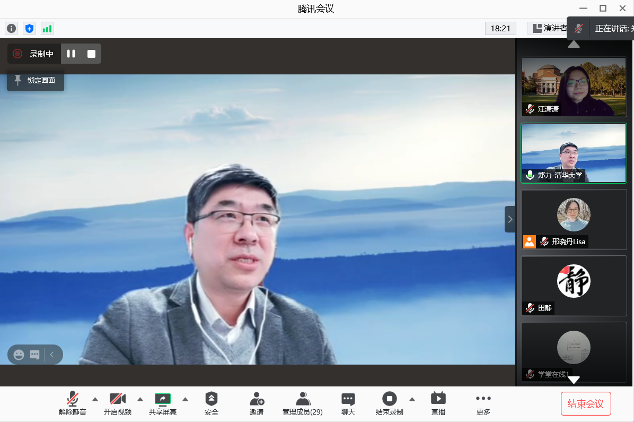Collapse the participant video sidebar
Image resolution: width=634 pixels, height=422 pixels.
point(510,219)
